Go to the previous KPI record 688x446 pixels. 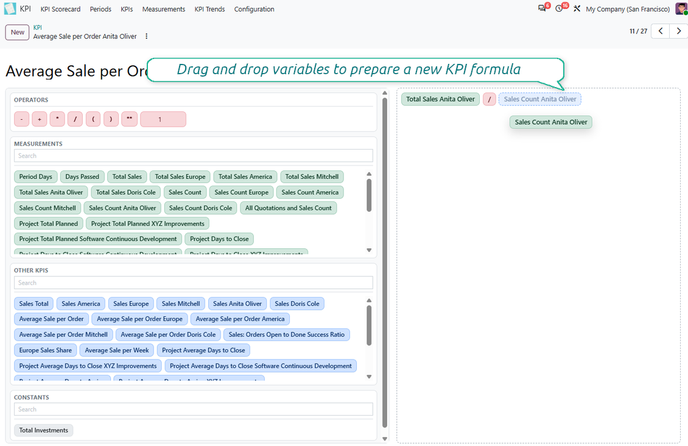click(x=661, y=31)
